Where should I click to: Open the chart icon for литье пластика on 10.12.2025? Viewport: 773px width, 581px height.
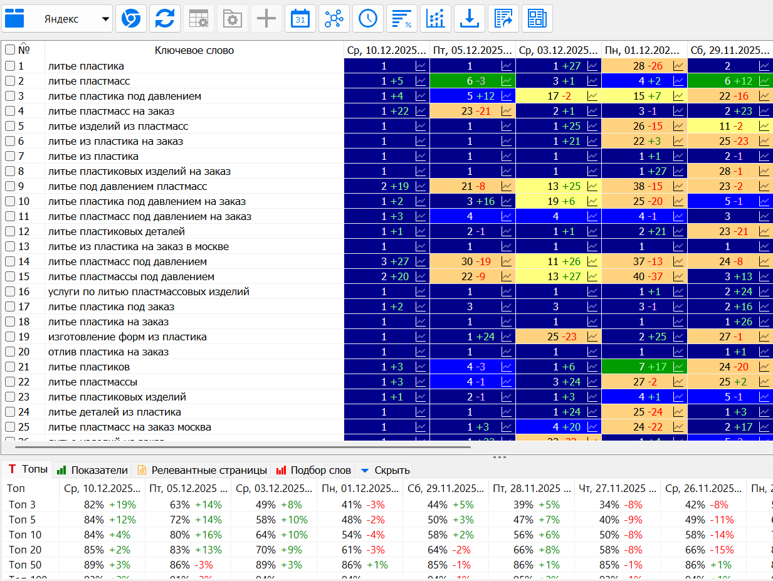tap(421, 66)
